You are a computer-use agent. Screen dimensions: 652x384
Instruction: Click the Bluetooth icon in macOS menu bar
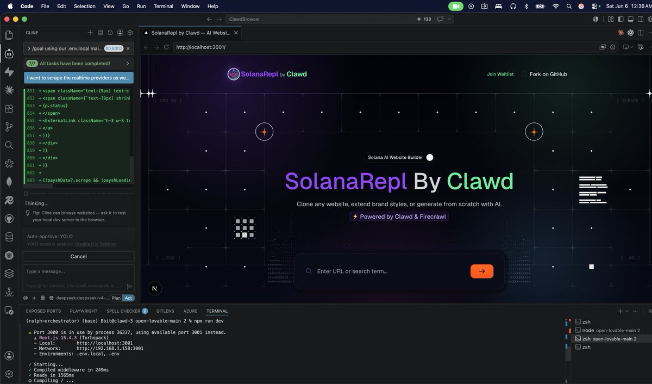point(526,6)
